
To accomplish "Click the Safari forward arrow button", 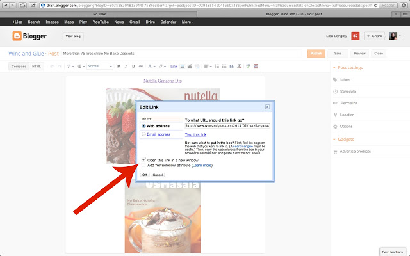I will click(13, 5).
